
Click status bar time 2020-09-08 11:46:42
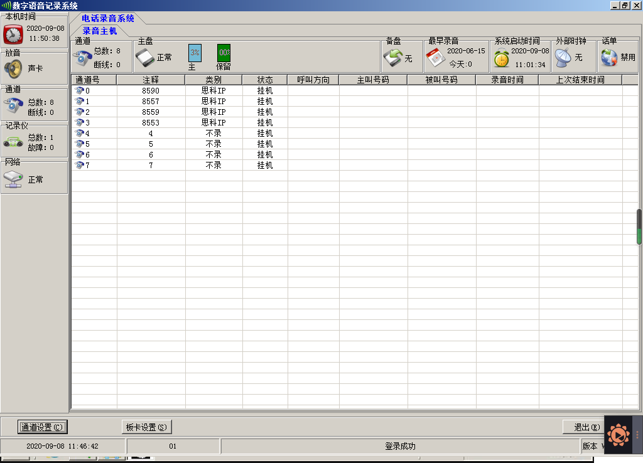click(x=62, y=446)
